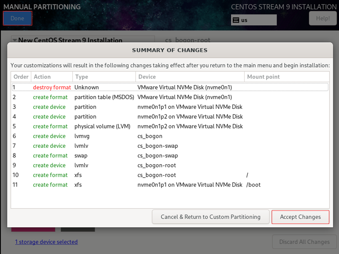Accept Changes in the summary dialog
This screenshot has height=254, width=339.
coord(300,217)
